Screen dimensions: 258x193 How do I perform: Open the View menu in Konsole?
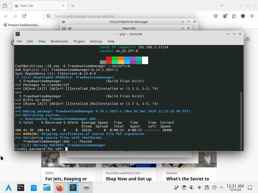tap(42, 41)
